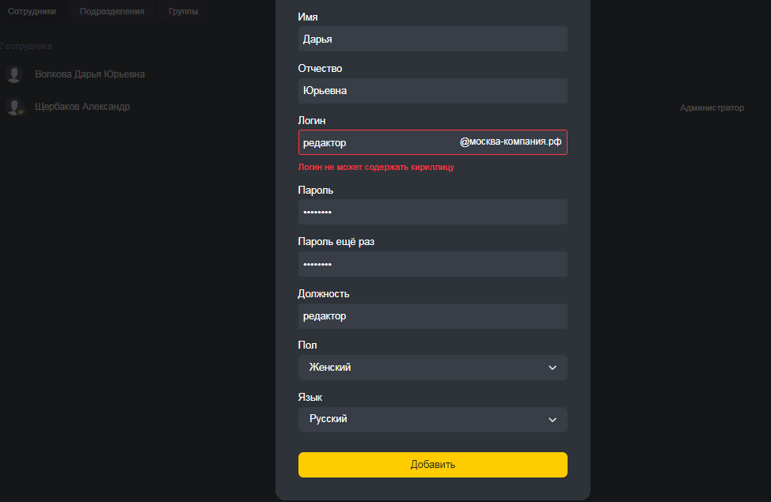Screen dimensions: 771x502
Task: Focus the Пароль input field
Action: pos(432,212)
